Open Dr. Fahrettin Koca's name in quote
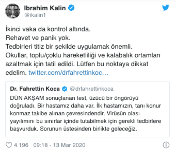 pyautogui.click(x=35, y=89)
